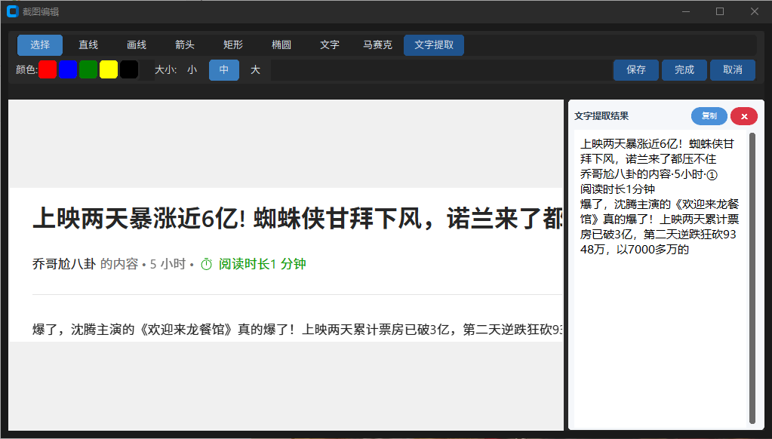
Task: Click the 取消 cancel button
Action: pyautogui.click(x=733, y=70)
